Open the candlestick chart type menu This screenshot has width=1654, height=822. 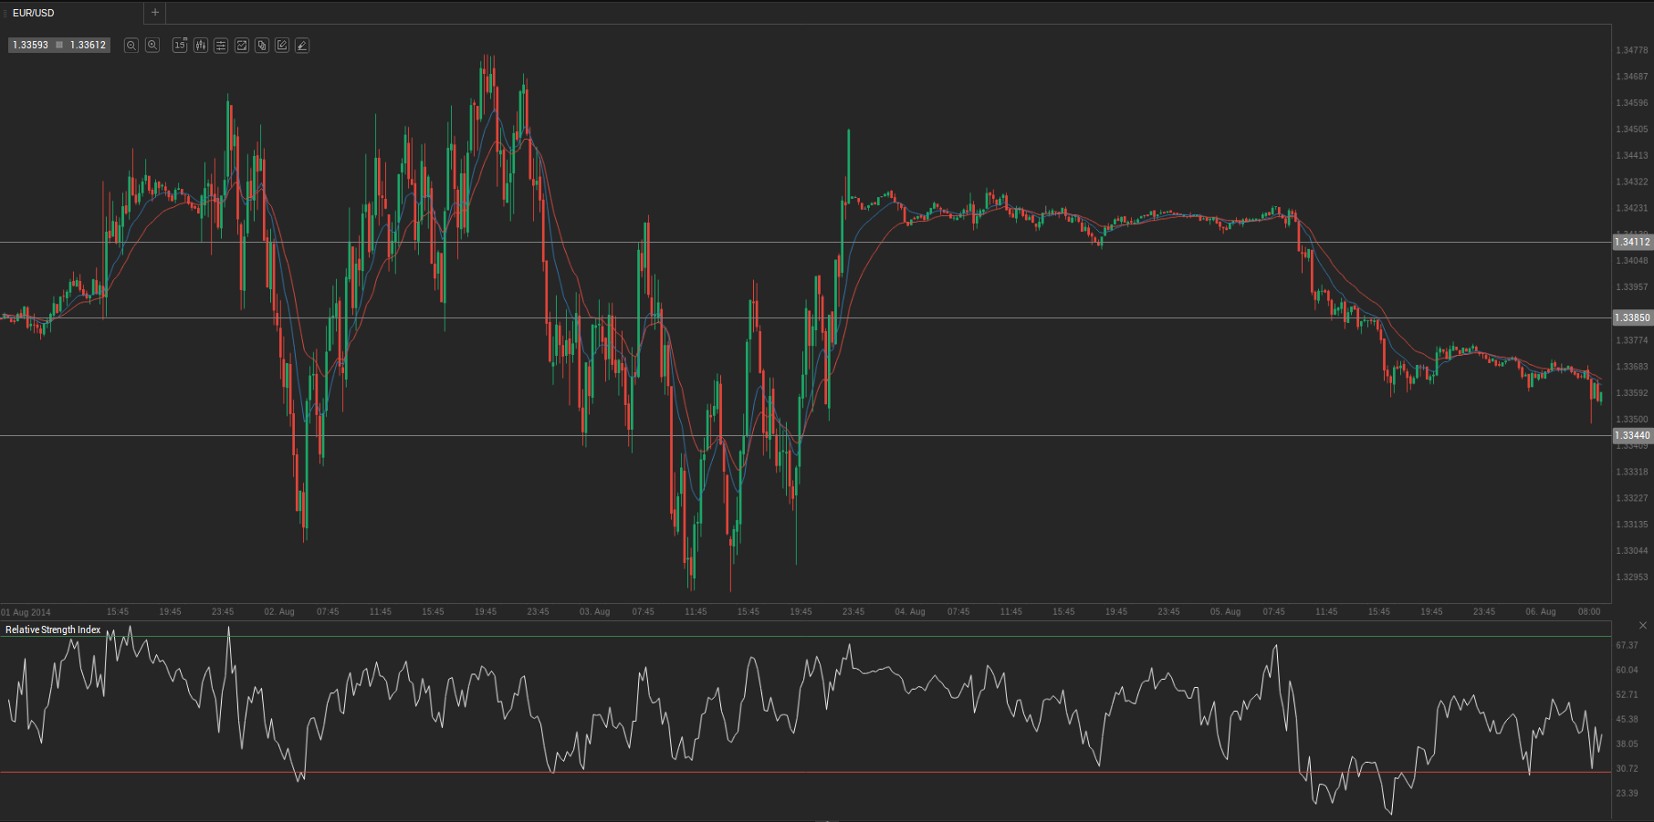(x=201, y=45)
